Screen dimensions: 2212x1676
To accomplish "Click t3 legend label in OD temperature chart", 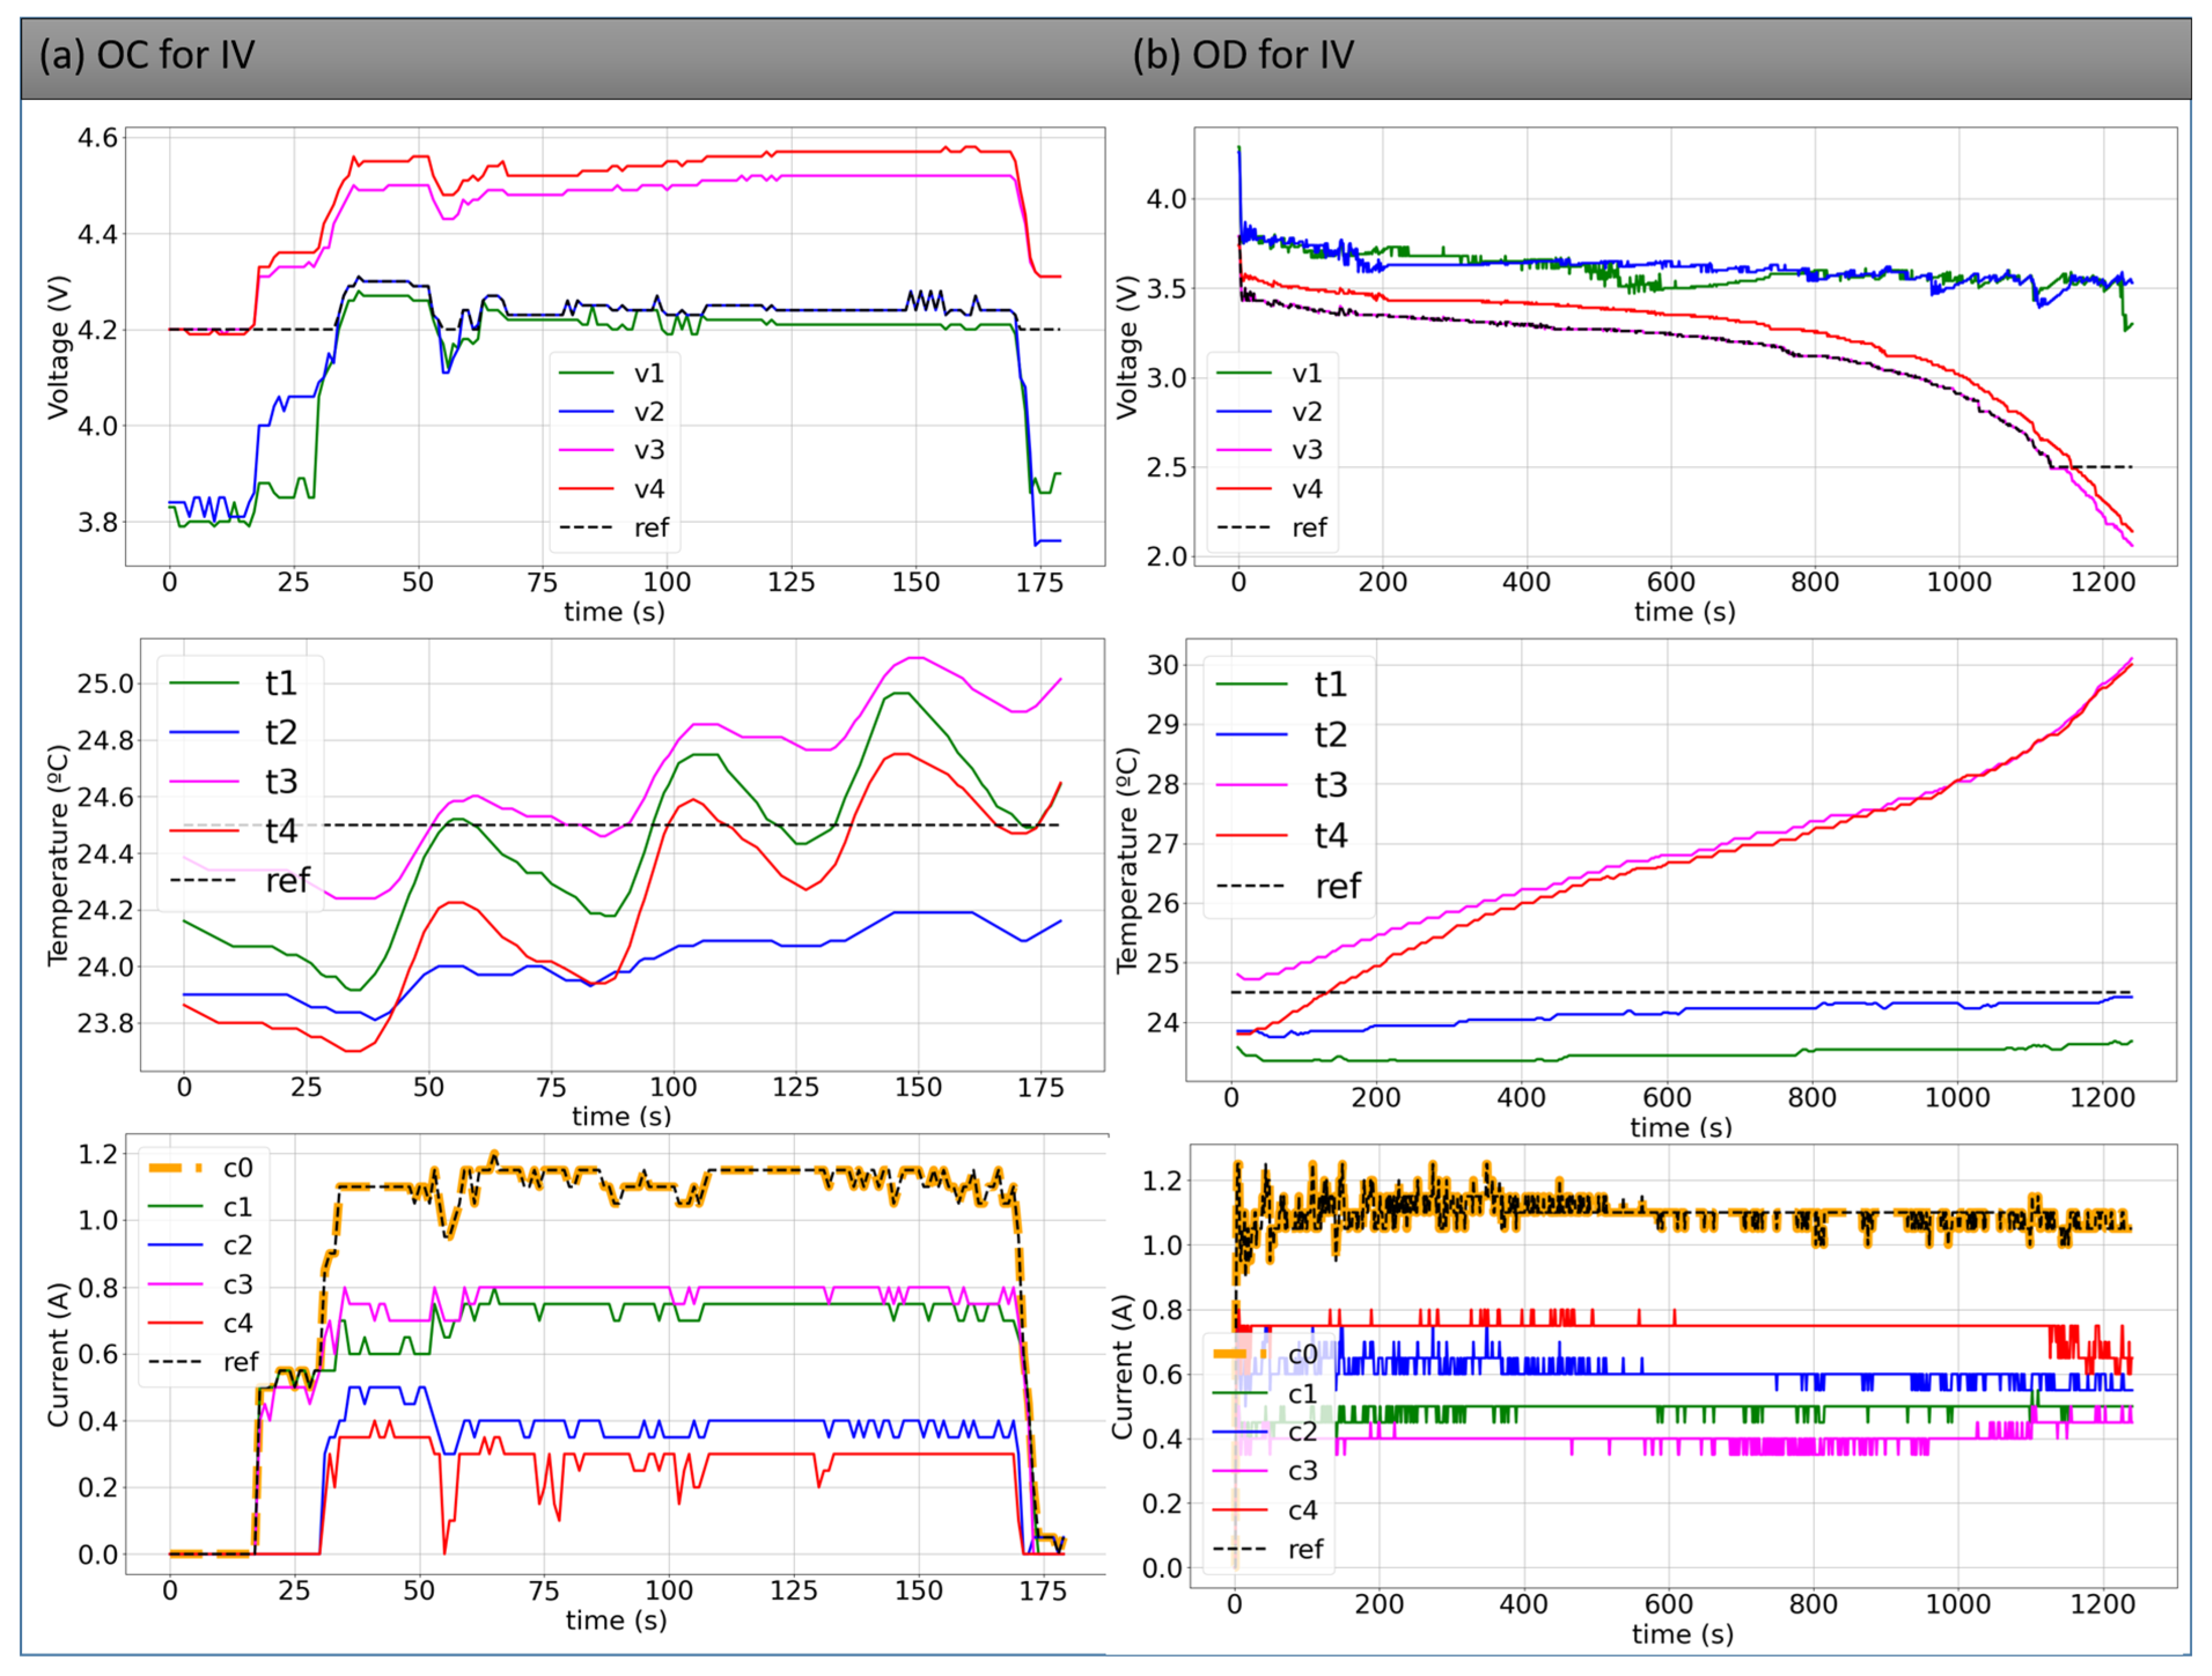I will tap(1331, 785).
